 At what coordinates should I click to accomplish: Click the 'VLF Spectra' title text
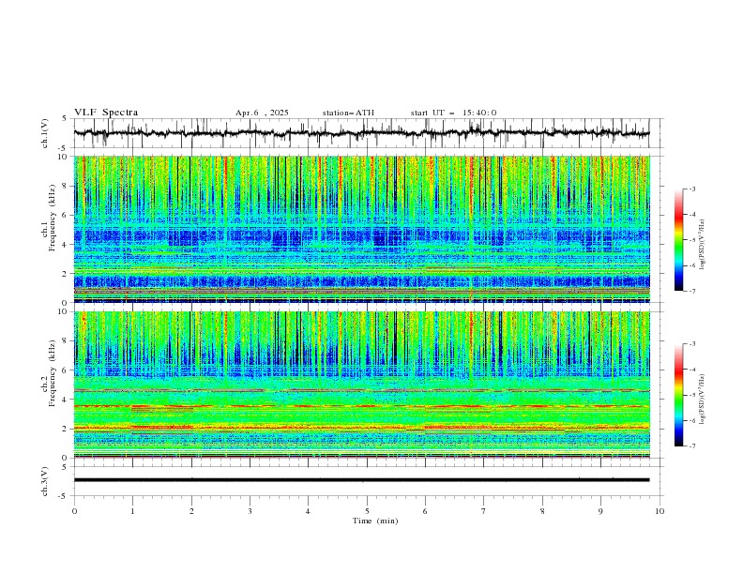tap(106, 113)
